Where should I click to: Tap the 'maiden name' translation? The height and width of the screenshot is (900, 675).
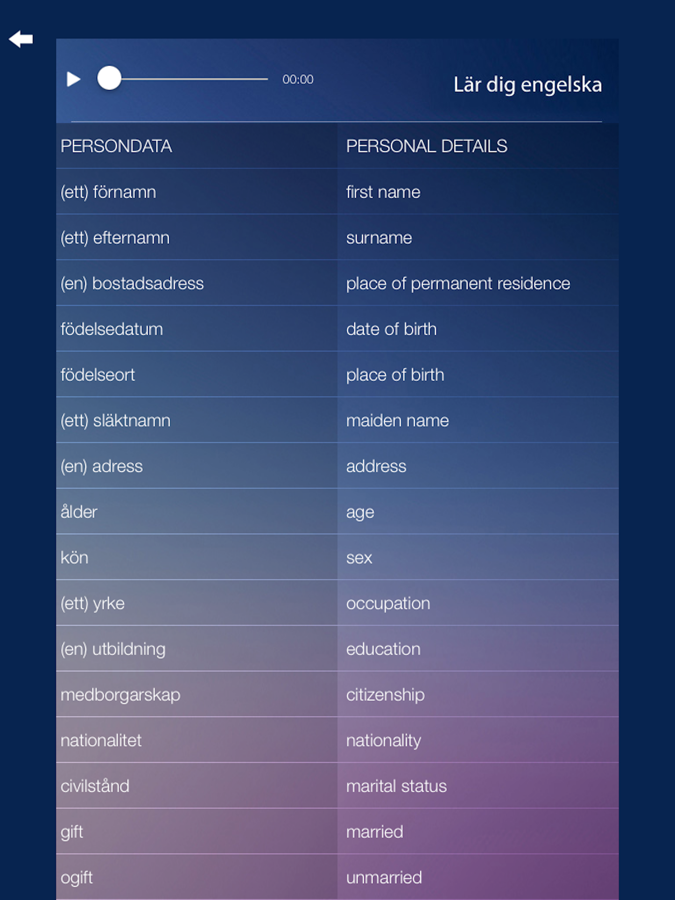397,421
